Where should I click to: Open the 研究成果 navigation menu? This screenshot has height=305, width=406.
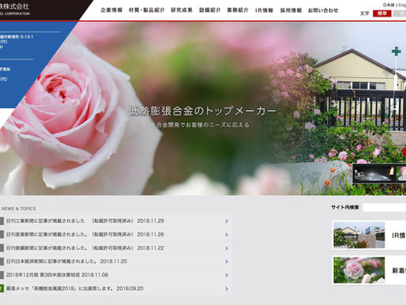[182, 10]
